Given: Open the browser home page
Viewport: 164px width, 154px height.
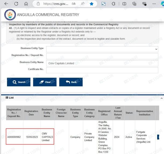Looking at the screenshot, I should point(26,4).
